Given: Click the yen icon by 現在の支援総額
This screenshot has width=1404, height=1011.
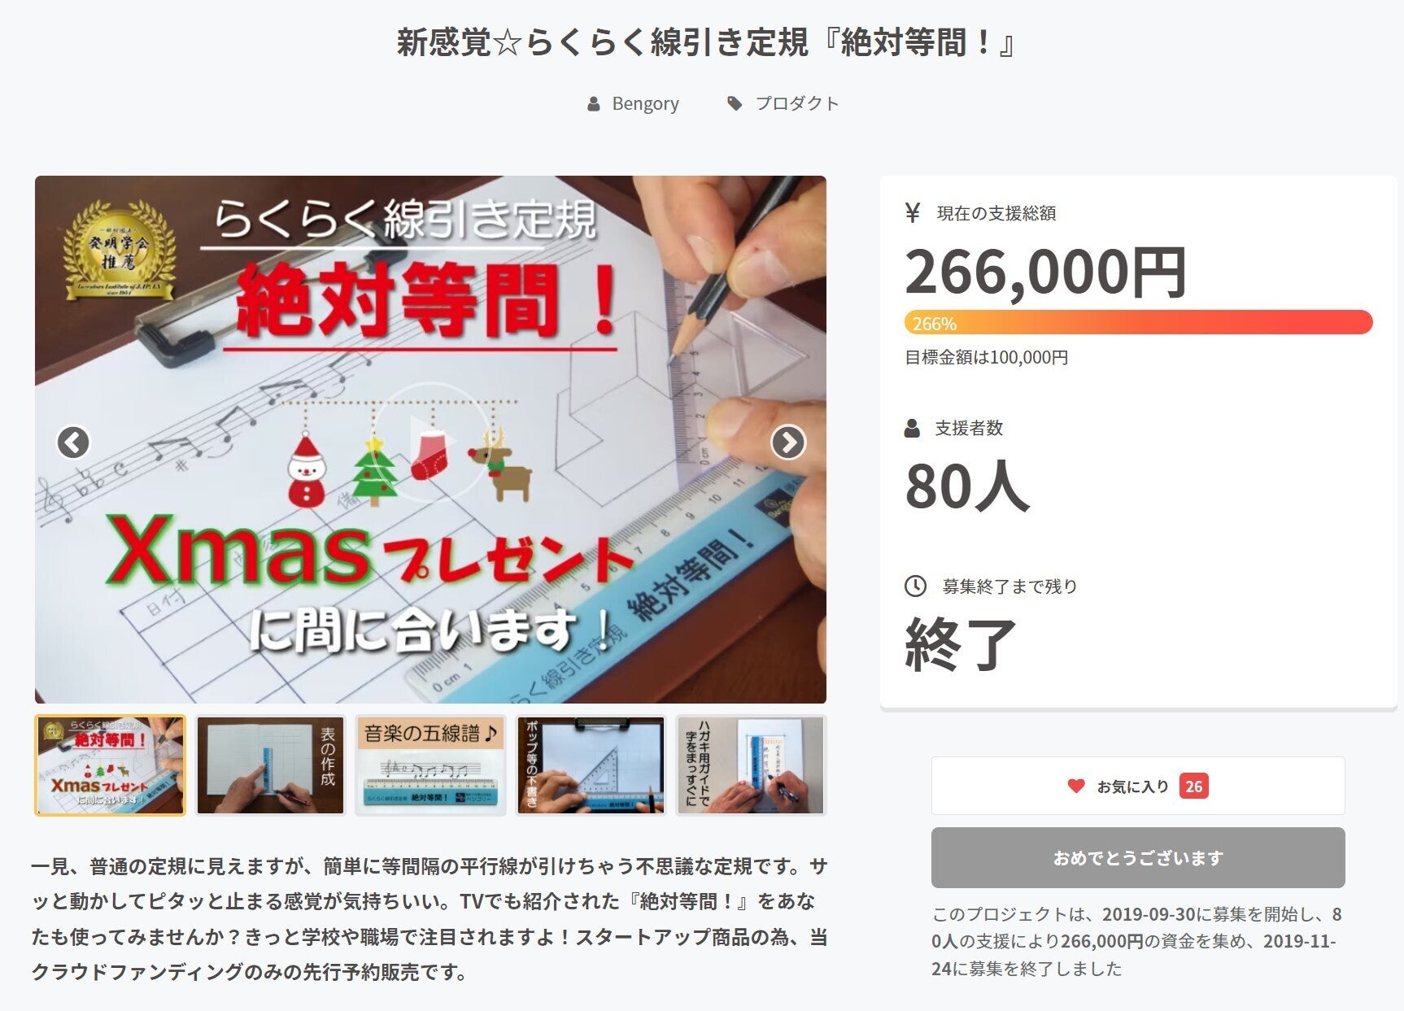Looking at the screenshot, I should coord(913,213).
